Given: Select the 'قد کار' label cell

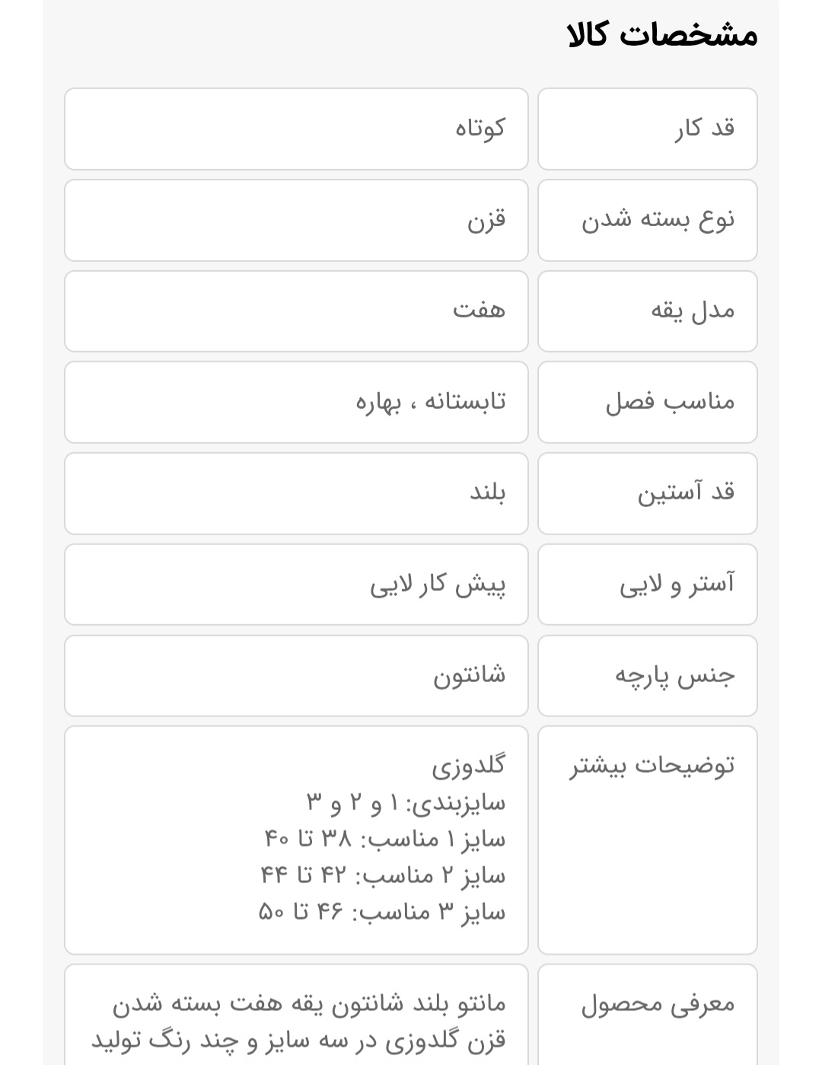Looking at the screenshot, I should (647, 129).
